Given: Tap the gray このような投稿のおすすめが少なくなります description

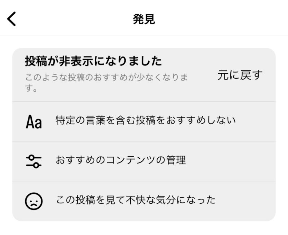Looking at the screenshot, I should (107, 83).
